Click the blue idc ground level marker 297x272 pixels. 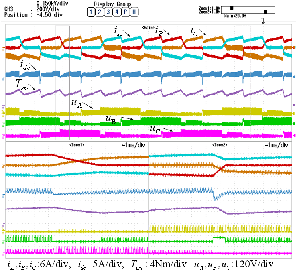point(4,78)
